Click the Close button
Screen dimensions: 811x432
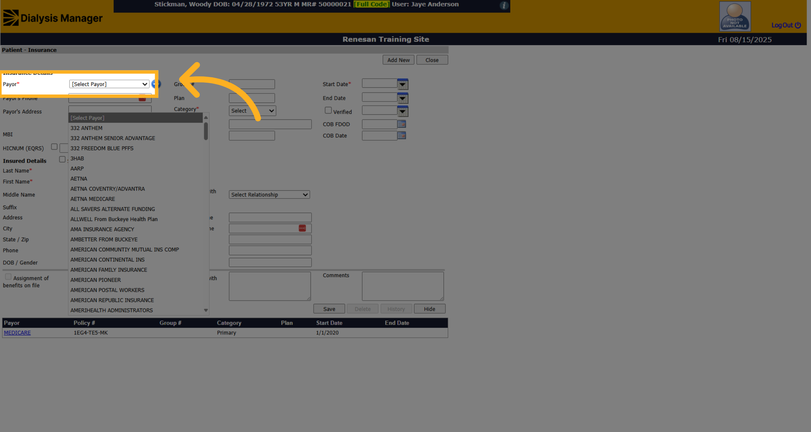[432, 60]
